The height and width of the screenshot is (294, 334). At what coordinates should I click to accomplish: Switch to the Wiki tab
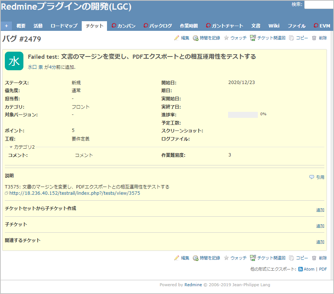274,26
